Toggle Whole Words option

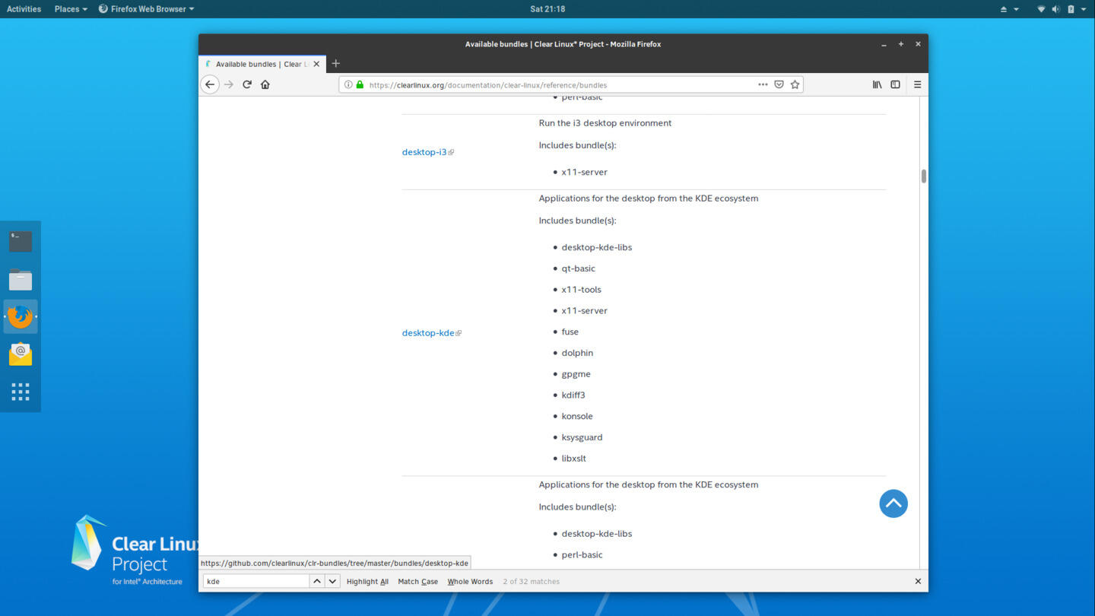pyautogui.click(x=470, y=581)
